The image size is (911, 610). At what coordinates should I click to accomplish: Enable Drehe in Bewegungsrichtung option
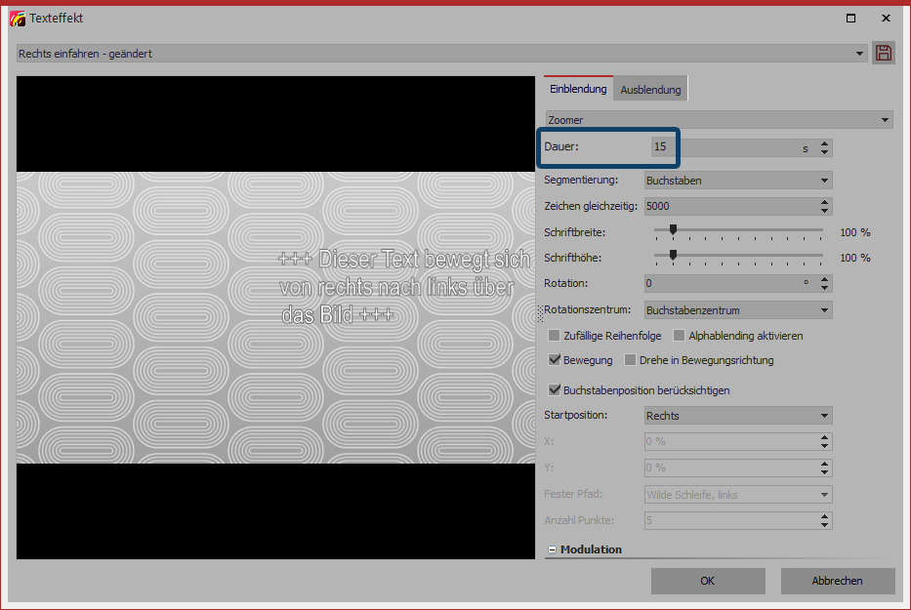(631, 360)
